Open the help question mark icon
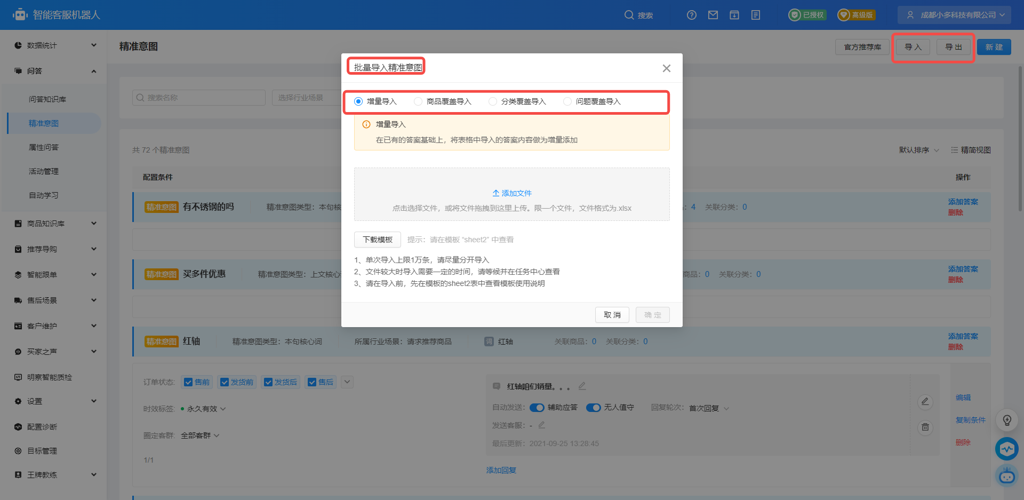Screen dimensions: 1024x500 (x=692, y=15)
